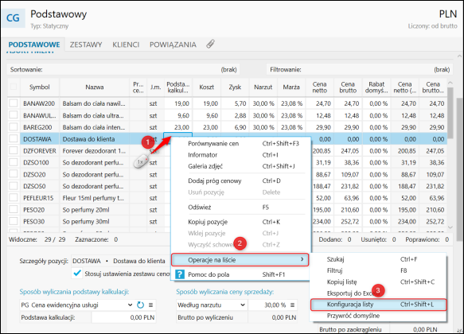464x334 pixels.
Task: Check the BANAWUL row checkbox
Action: click(x=14, y=115)
